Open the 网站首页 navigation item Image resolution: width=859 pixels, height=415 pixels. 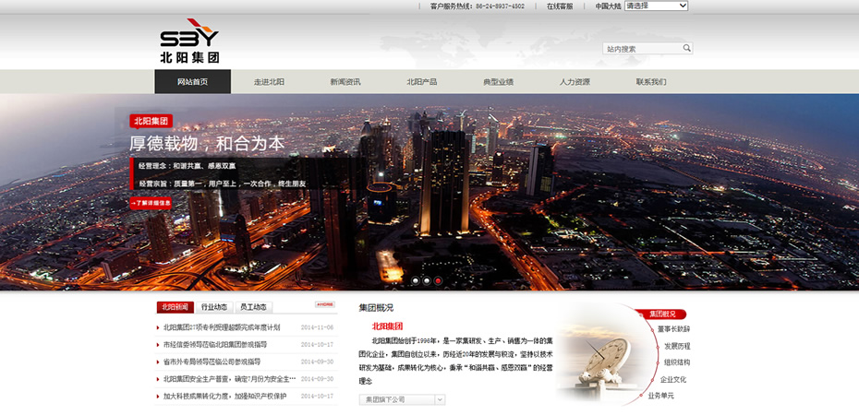tap(192, 82)
